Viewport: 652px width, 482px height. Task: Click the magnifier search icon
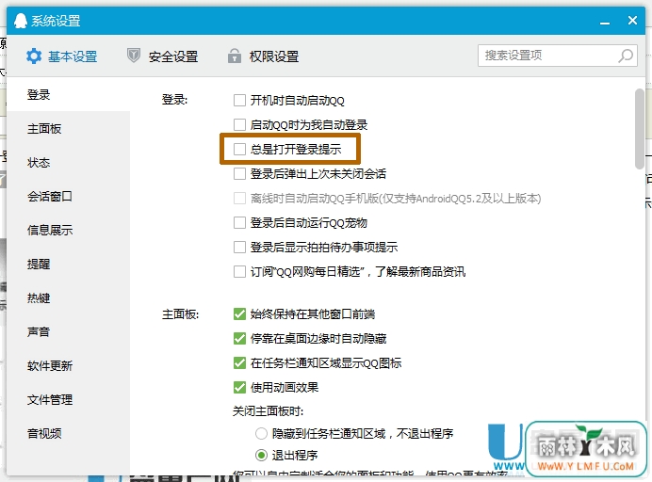(x=626, y=56)
